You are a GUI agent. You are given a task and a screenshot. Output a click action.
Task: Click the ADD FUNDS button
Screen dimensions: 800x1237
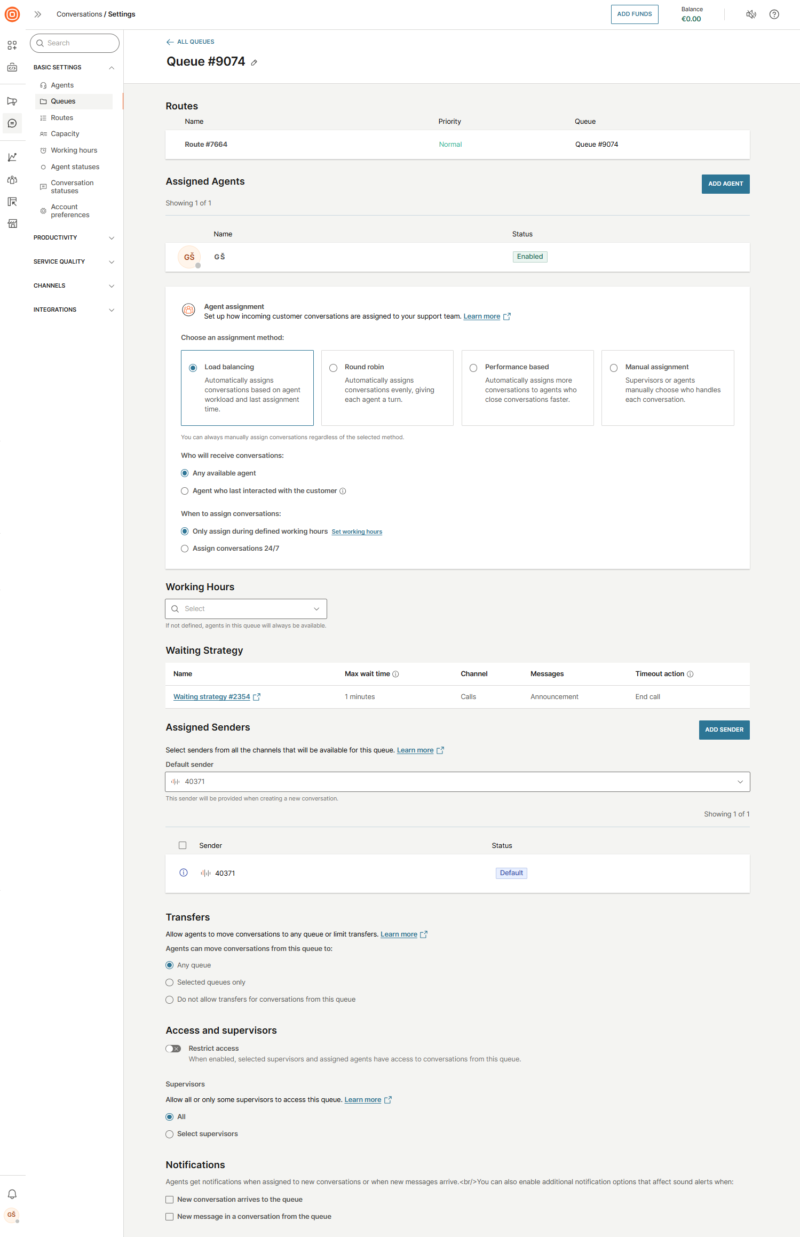pyautogui.click(x=635, y=14)
